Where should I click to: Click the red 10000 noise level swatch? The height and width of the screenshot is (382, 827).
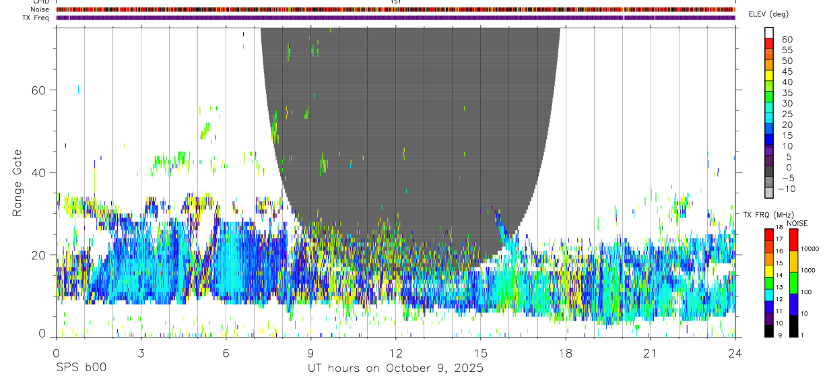(x=793, y=239)
